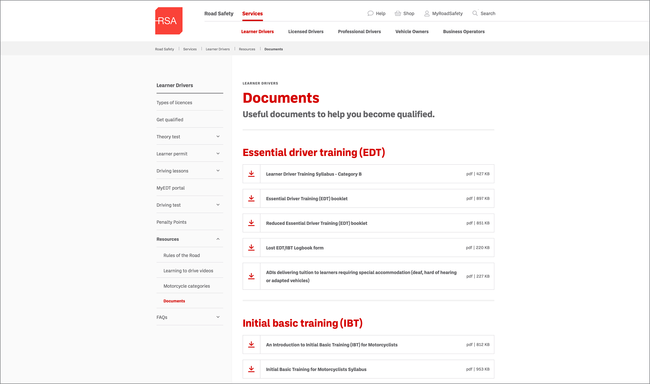650x384 pixels.
Task: Download Learner Driver Training Syllabus Category B icon
Action: point(251,174)
